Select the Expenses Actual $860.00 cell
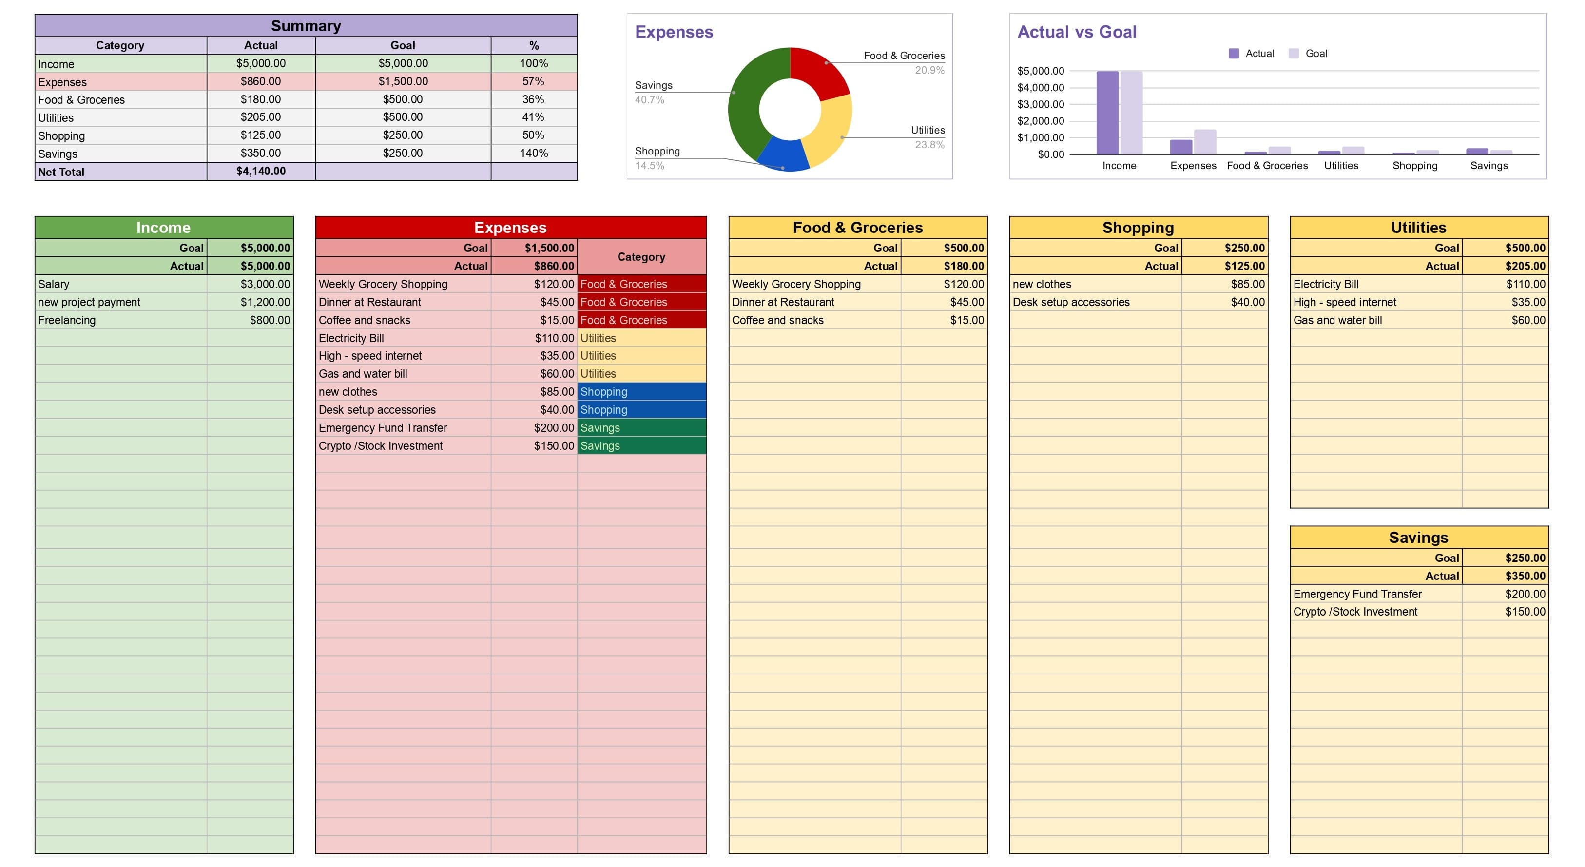The height and width of the screenshot is (867, 1585). (534, 266)
